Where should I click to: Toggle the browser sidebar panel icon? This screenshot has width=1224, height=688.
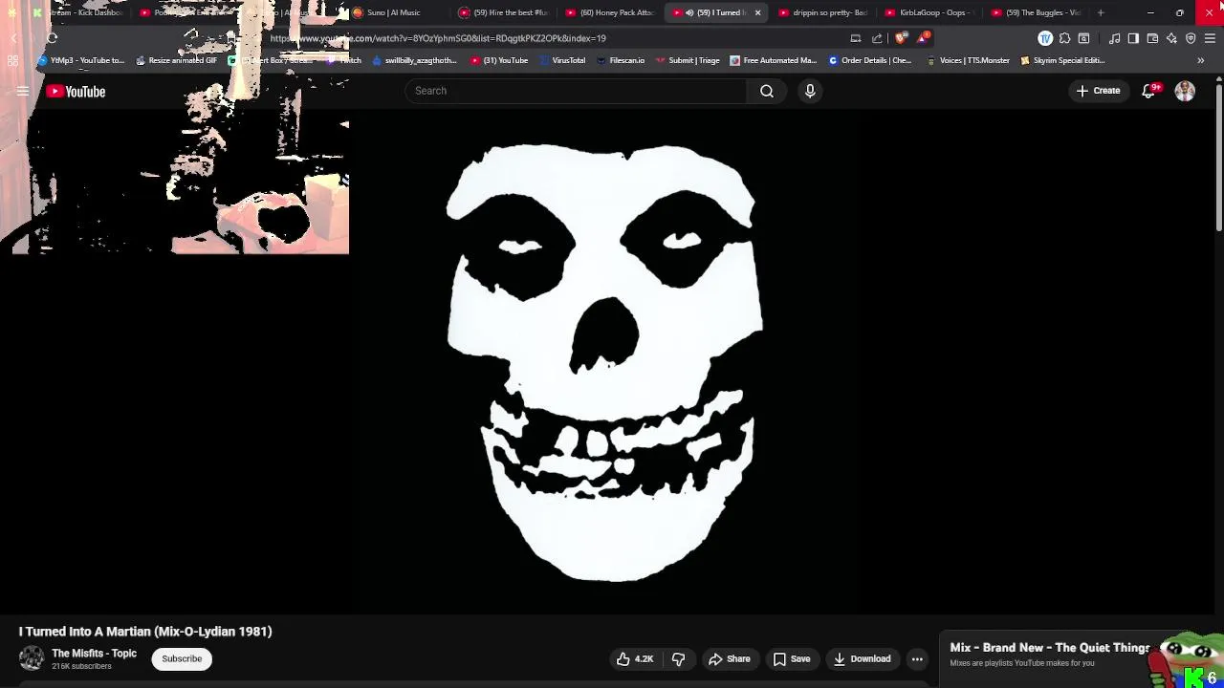pos(1133,38)
